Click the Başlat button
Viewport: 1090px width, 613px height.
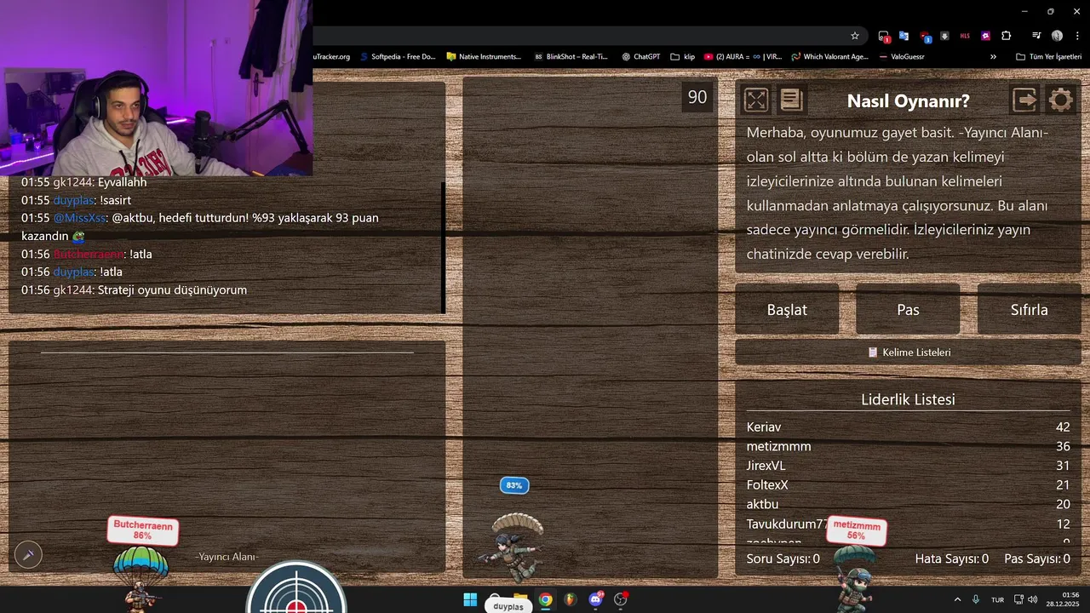click(787, 310)
